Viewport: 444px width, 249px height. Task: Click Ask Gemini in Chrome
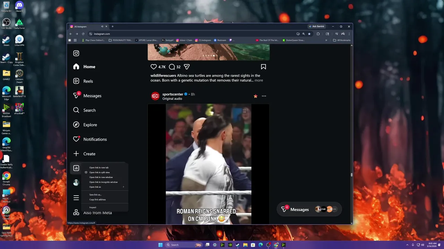pos(316,26)
